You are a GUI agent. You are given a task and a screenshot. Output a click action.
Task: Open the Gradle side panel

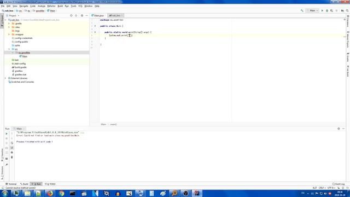tap(348, 57)
